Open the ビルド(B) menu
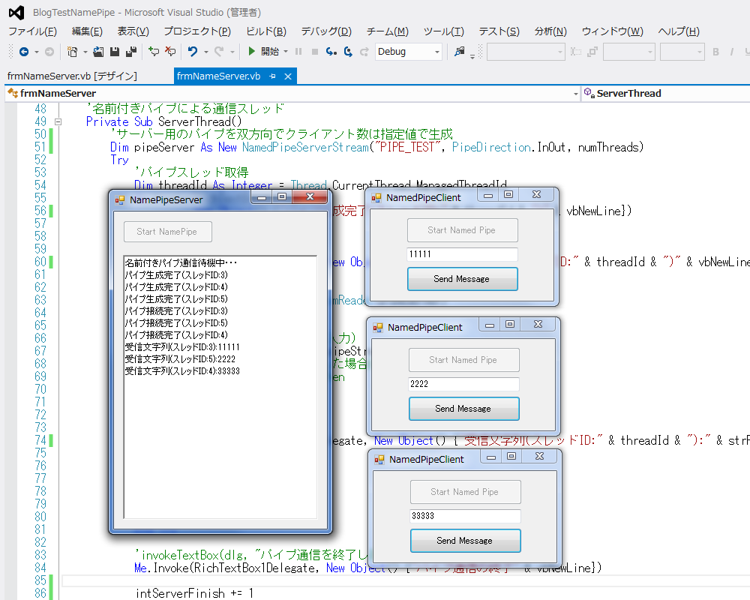This screenshot has height=600, width=750. coord(265,31)
